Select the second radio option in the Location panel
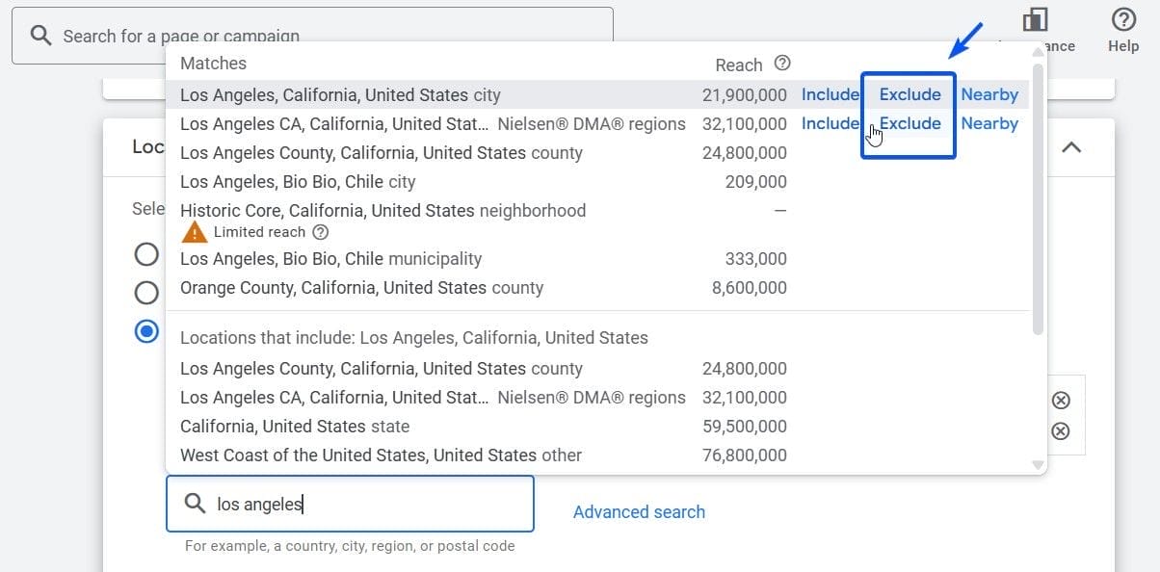 145,292
